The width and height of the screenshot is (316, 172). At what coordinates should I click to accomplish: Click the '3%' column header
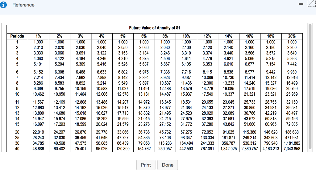tap(81, 36)
